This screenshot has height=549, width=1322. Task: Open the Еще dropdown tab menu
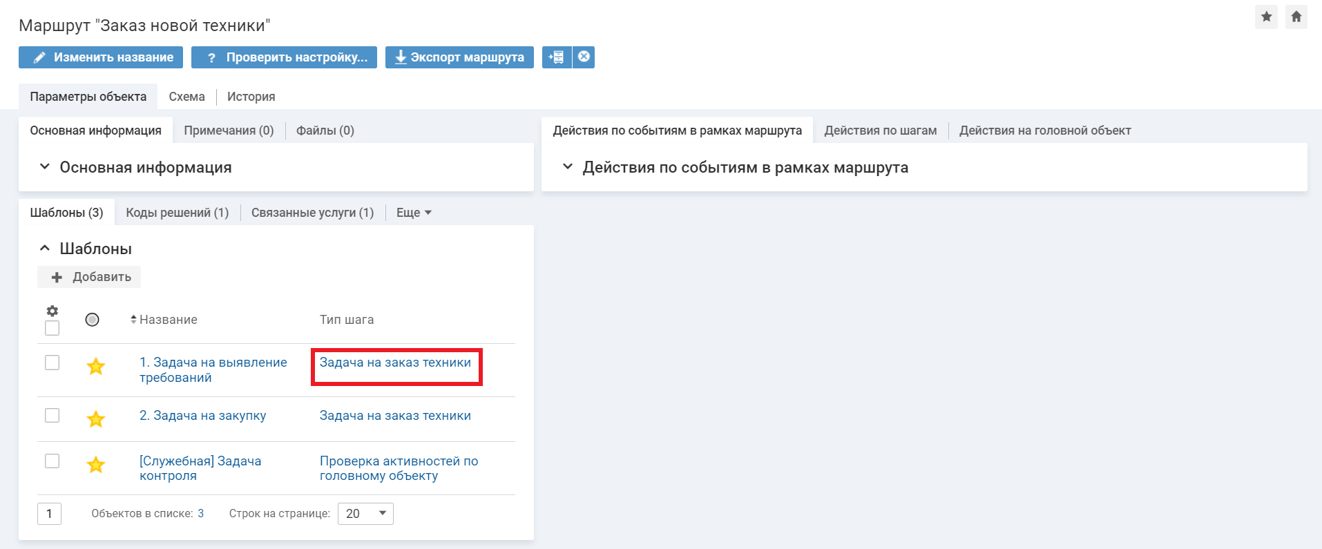413,213
